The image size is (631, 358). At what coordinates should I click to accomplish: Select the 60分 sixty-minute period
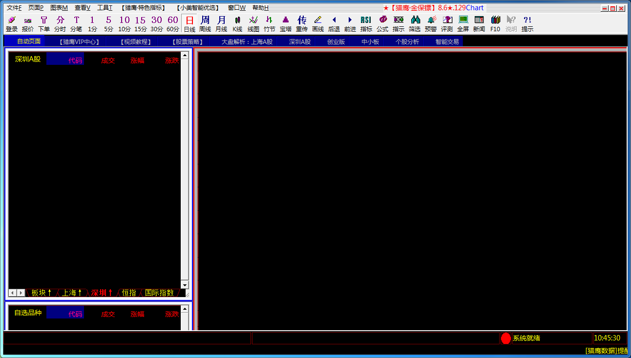pyautogui.click(x=173, y=24)
